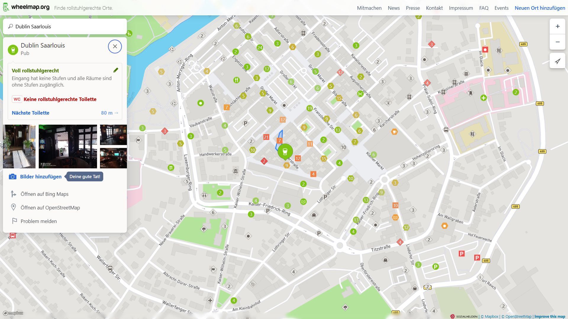Image resolution: width=568 pixels, height=319 pixels.
Task: Click the pencil edit accessibility icon
Action: coord(116,70)
